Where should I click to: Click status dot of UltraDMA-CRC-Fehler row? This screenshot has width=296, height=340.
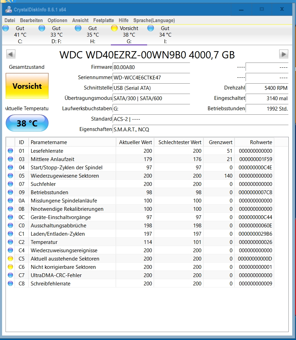10,275
